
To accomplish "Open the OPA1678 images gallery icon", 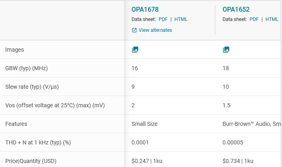I will tap(135, 50).
